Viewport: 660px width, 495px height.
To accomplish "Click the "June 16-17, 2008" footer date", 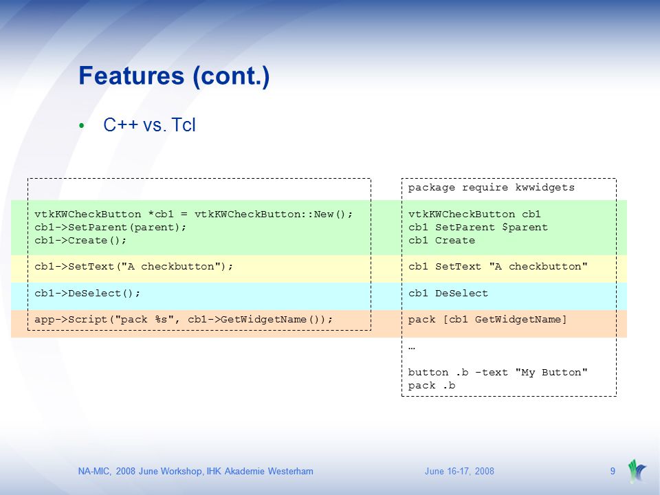I will tap(459, 472).
